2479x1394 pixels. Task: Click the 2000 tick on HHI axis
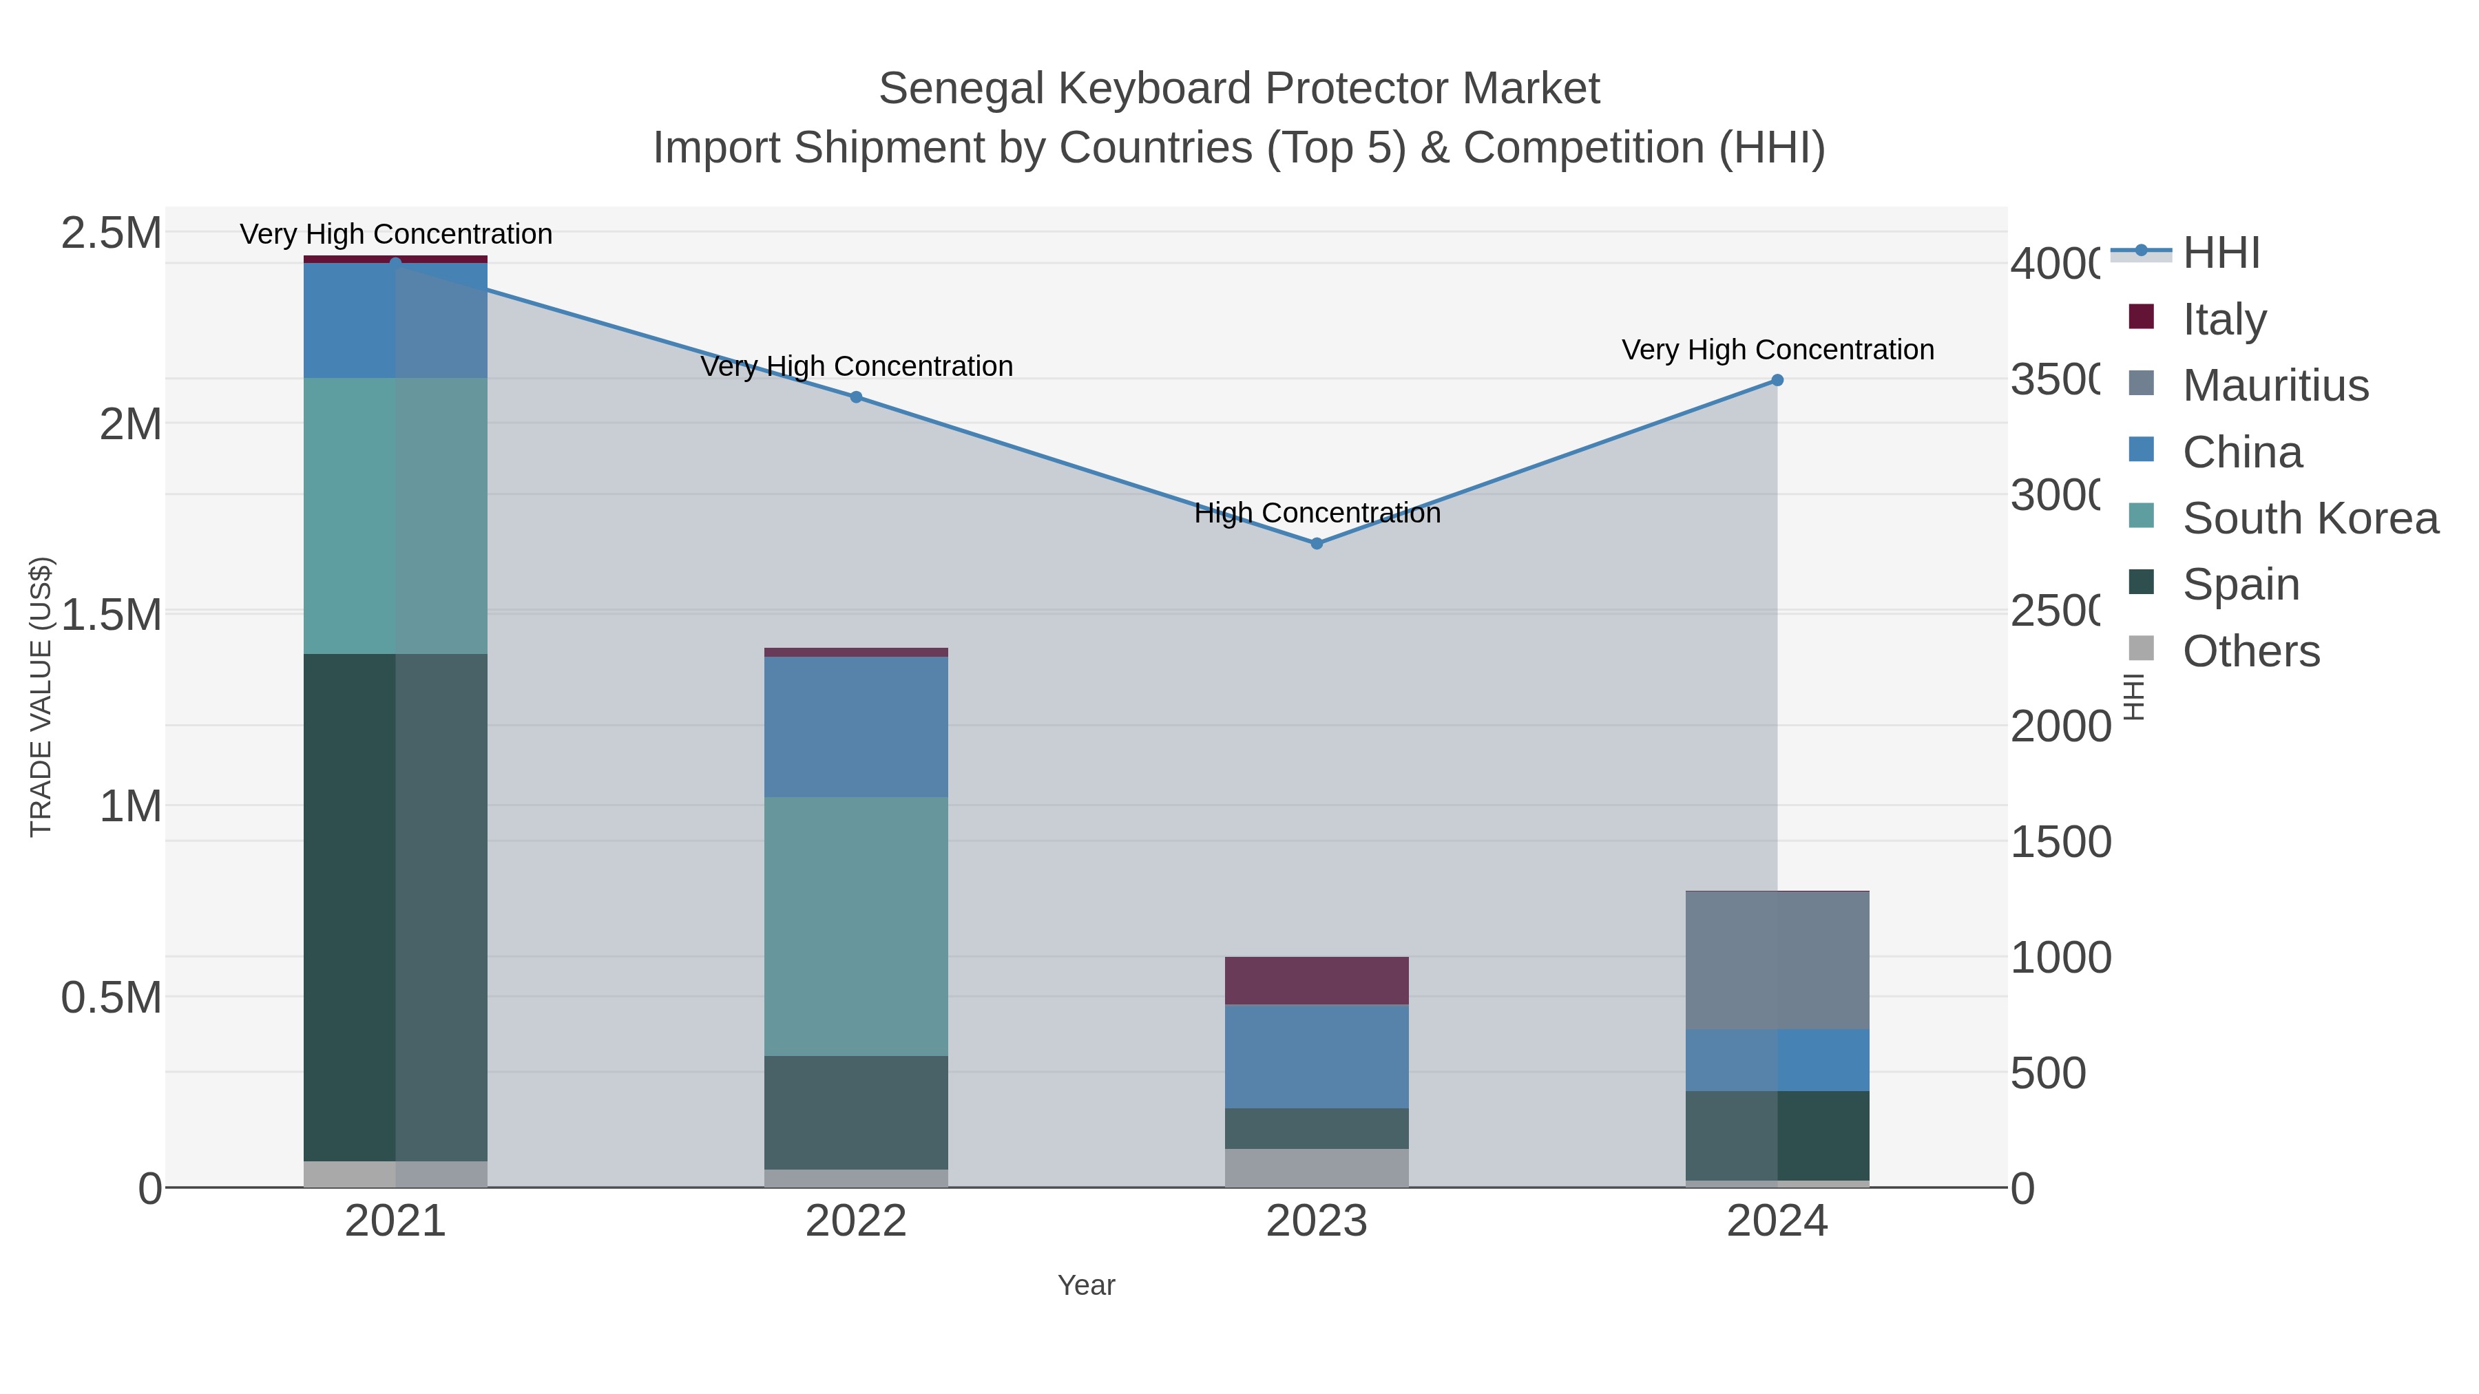pyautogui.click(x=2060, y=726)
